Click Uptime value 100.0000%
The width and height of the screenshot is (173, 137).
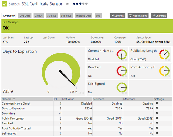pos(73,42)
